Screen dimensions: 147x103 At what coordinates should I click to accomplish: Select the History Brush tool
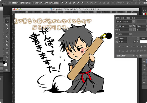7,37
